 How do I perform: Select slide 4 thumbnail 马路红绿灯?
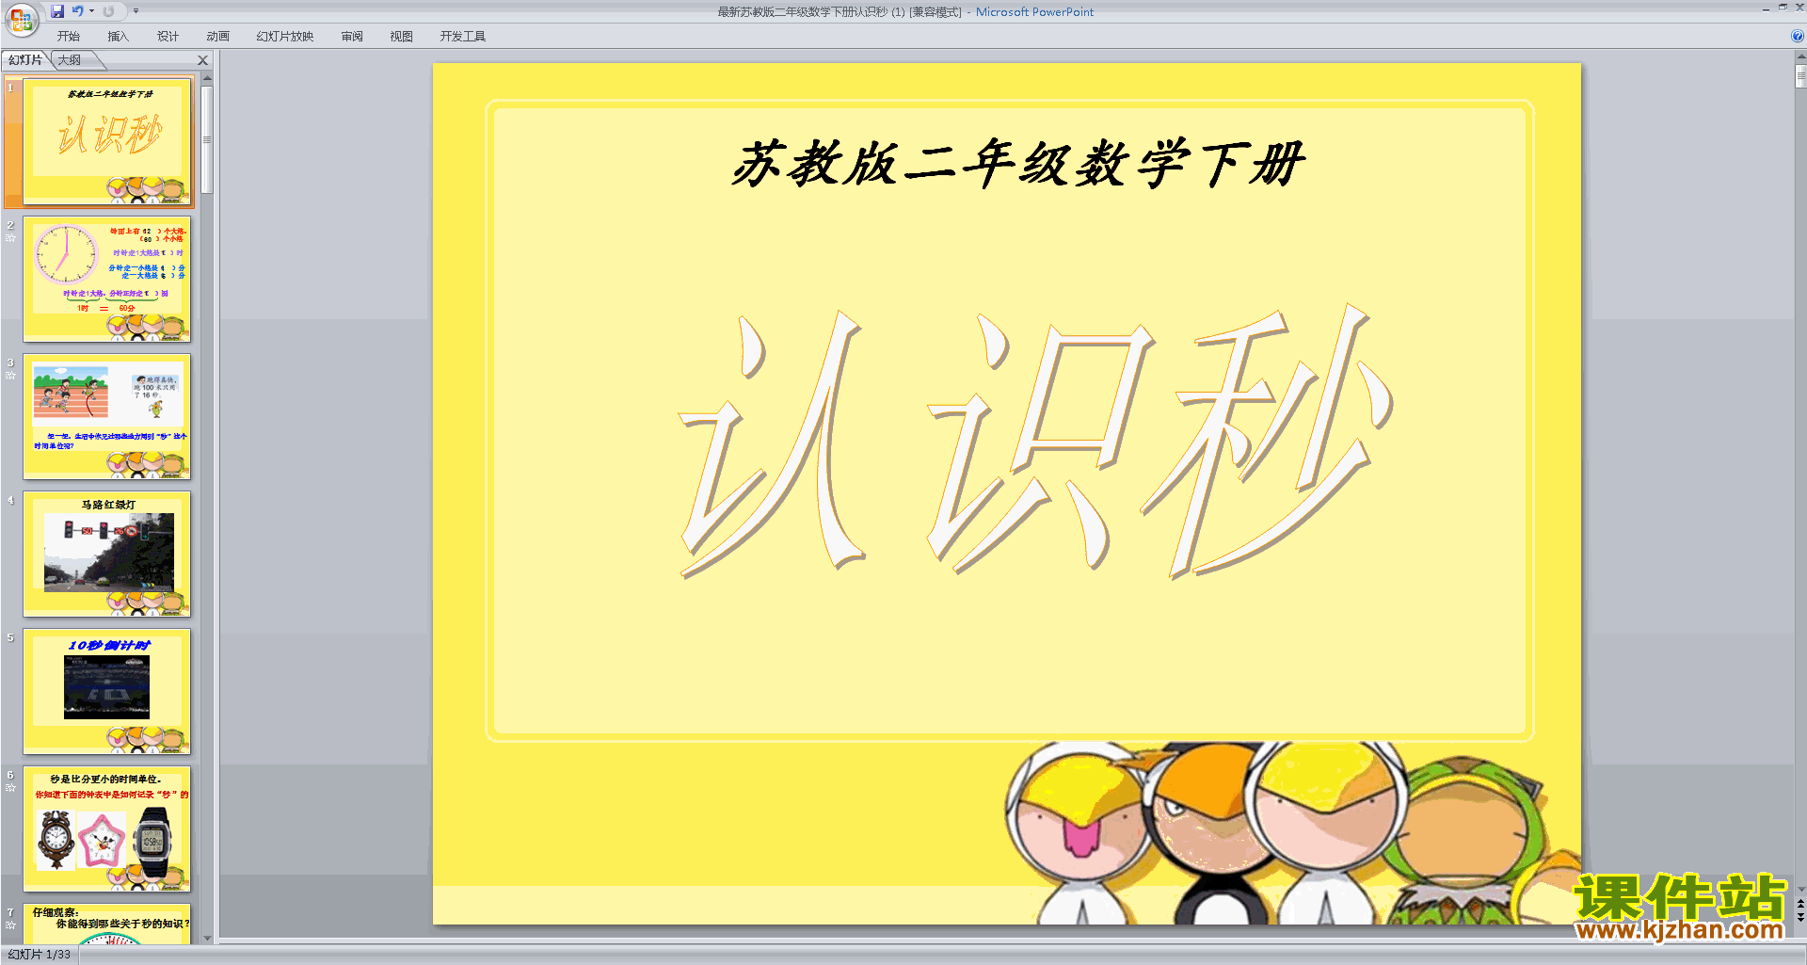coord(107,554)
